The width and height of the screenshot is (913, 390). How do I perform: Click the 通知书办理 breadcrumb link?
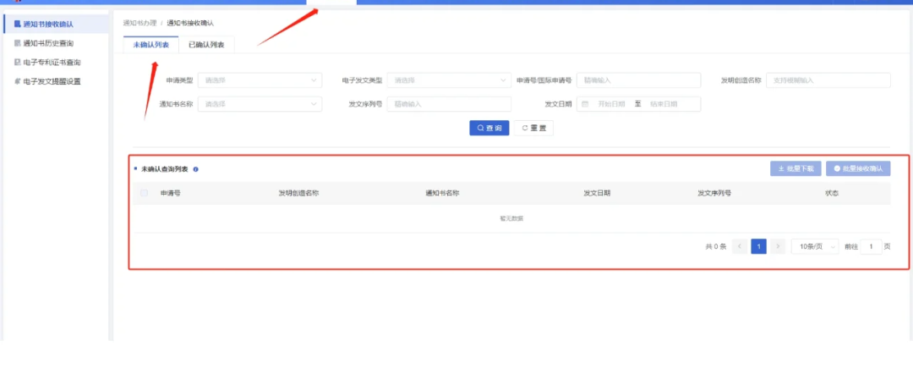point(139,24)
